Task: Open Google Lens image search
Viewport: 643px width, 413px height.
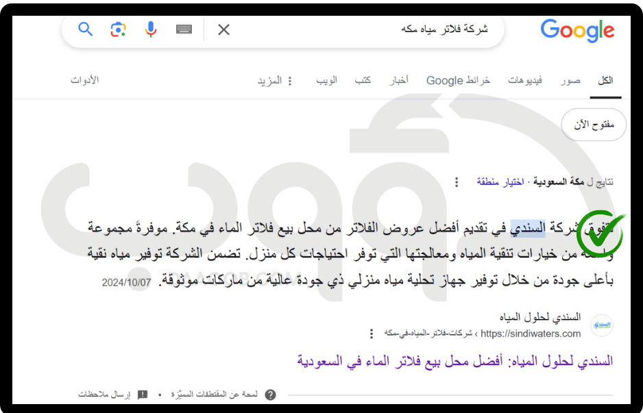Action: 118,29
